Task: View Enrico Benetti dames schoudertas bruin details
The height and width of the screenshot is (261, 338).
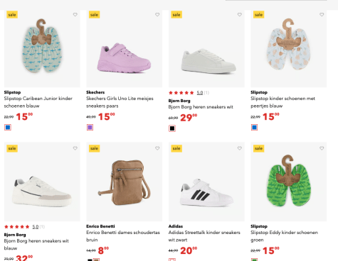Action: tap(123, 236)
